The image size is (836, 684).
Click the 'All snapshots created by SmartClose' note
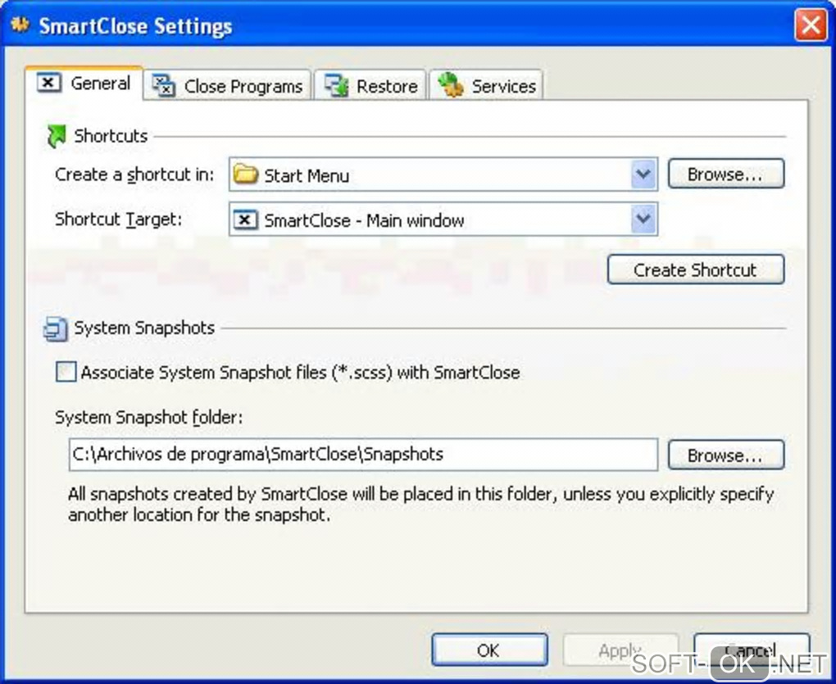(x=420, y=505)
